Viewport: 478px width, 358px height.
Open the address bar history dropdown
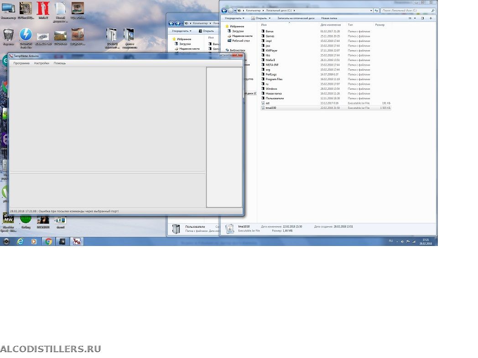pos(371,10)
